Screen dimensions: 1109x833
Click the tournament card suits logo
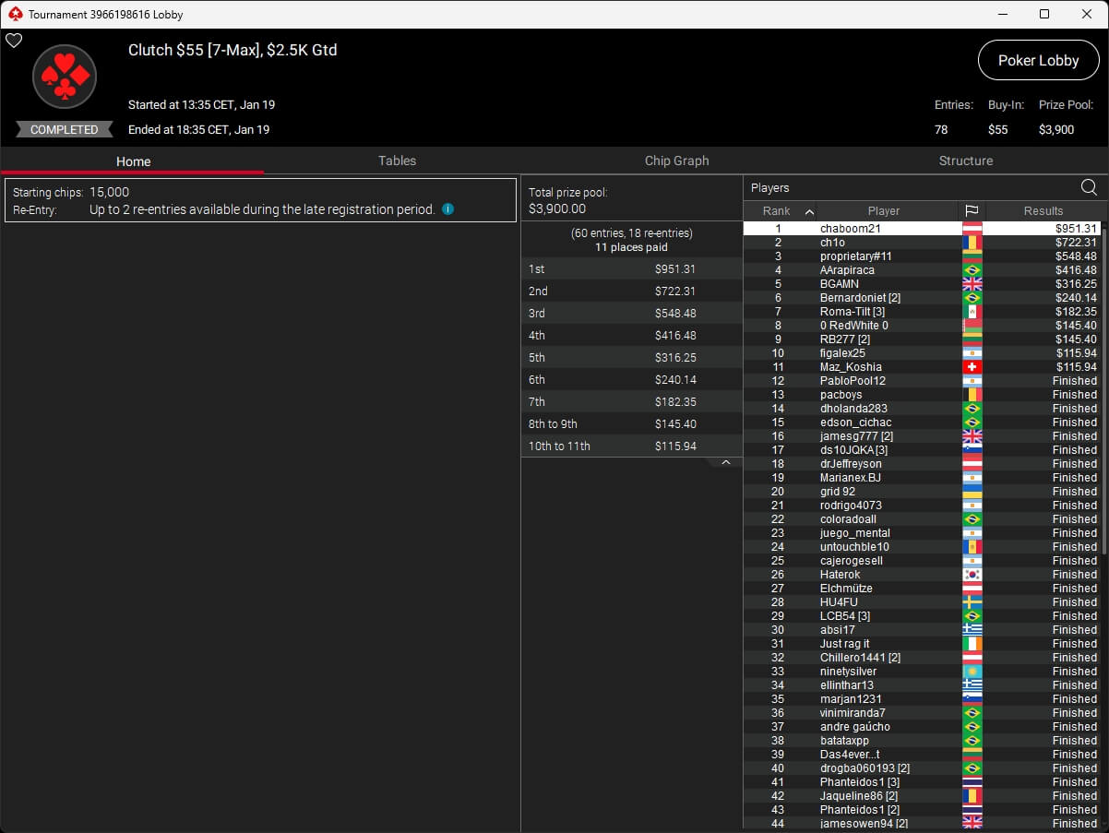click(65, 77)
